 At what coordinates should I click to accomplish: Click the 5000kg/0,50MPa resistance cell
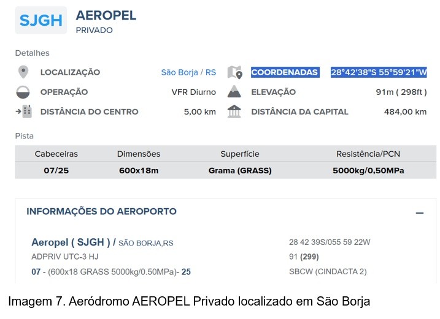[368, 171]
